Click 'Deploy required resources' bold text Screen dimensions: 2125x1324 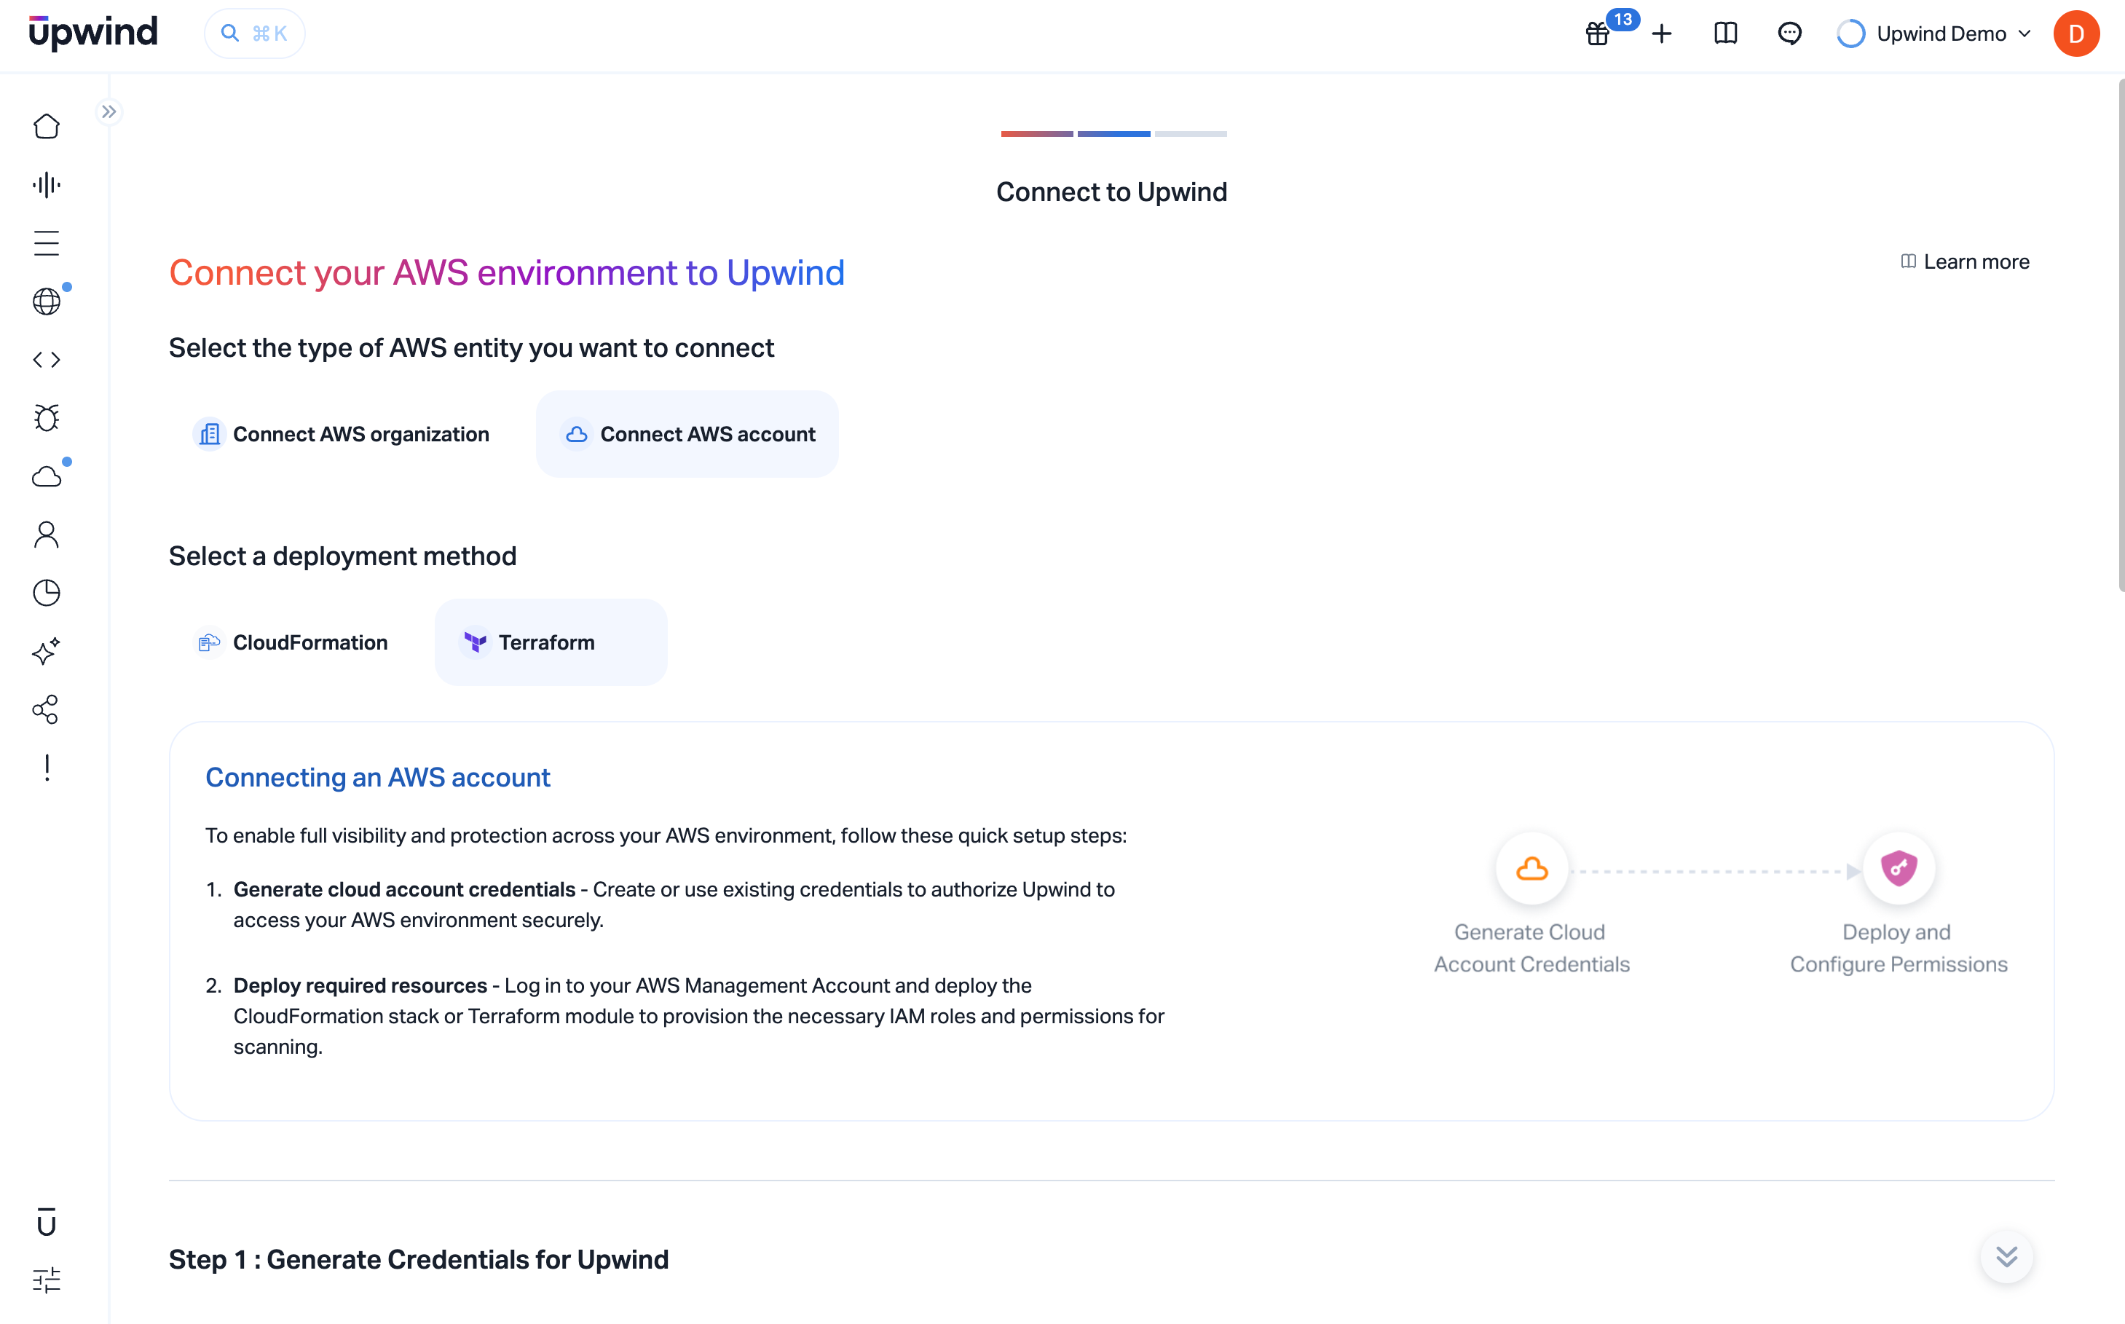click(x=360, y=985)
